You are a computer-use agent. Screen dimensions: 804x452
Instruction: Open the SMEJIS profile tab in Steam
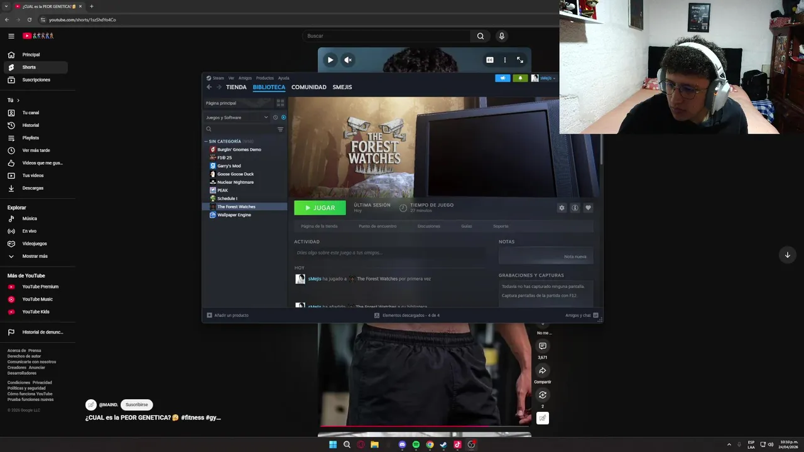coord(342,87)
